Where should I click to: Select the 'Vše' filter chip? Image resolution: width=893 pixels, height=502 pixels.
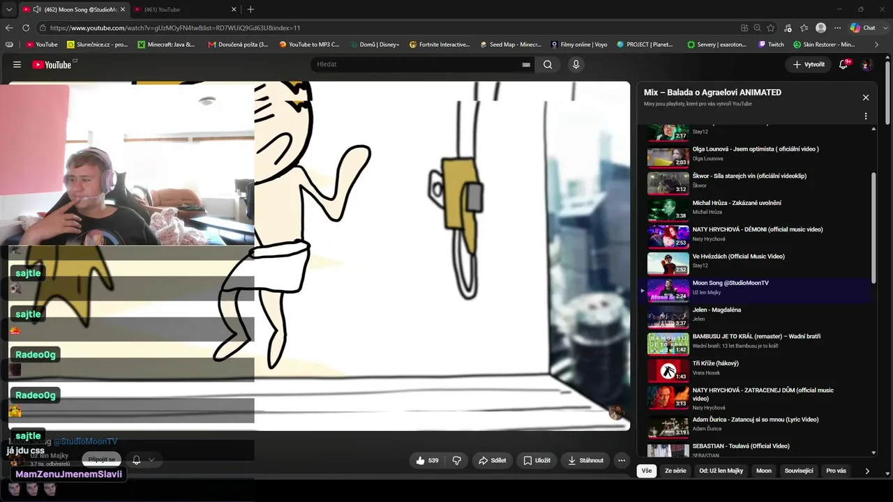point(647,471)
